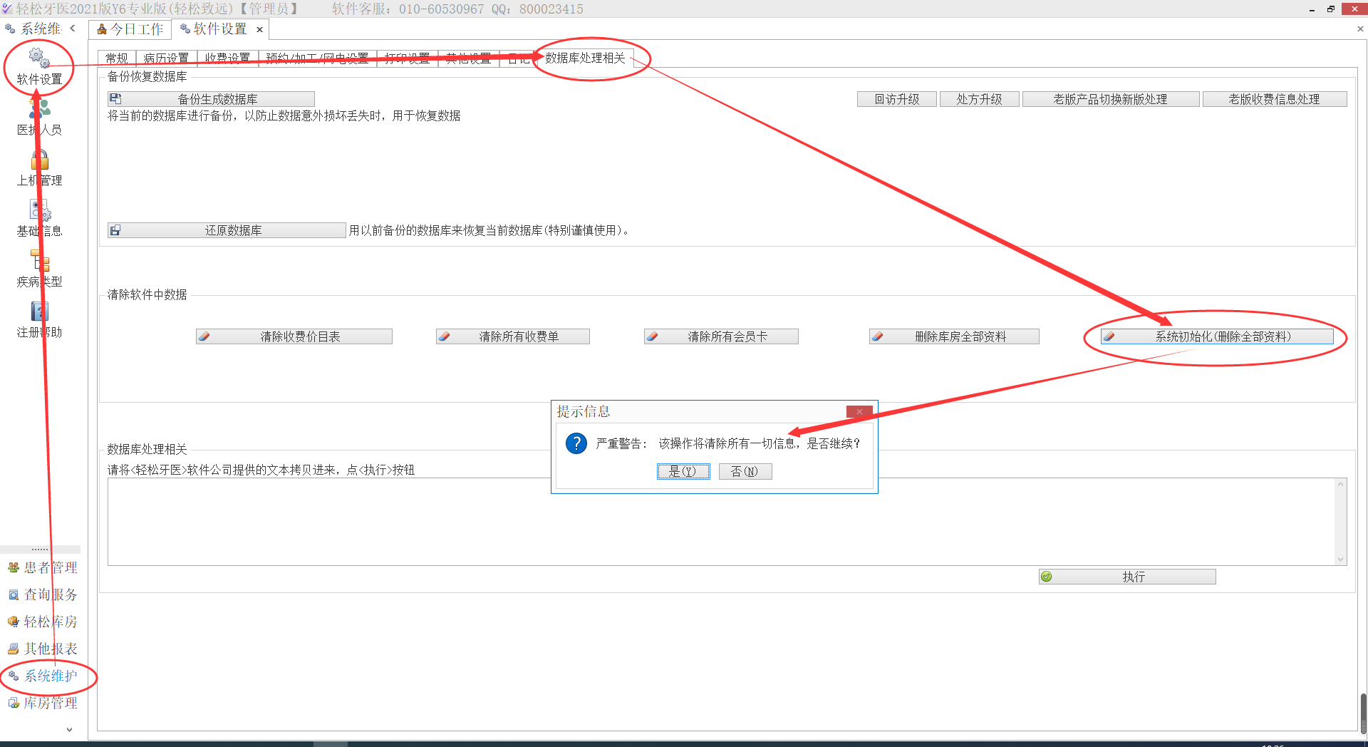Restore down the 轻松牙医 window

(x=1330, y=9)
